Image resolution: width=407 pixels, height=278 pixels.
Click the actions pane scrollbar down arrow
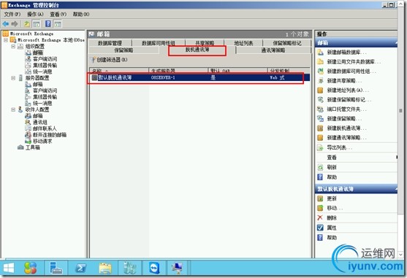[400, 255]
